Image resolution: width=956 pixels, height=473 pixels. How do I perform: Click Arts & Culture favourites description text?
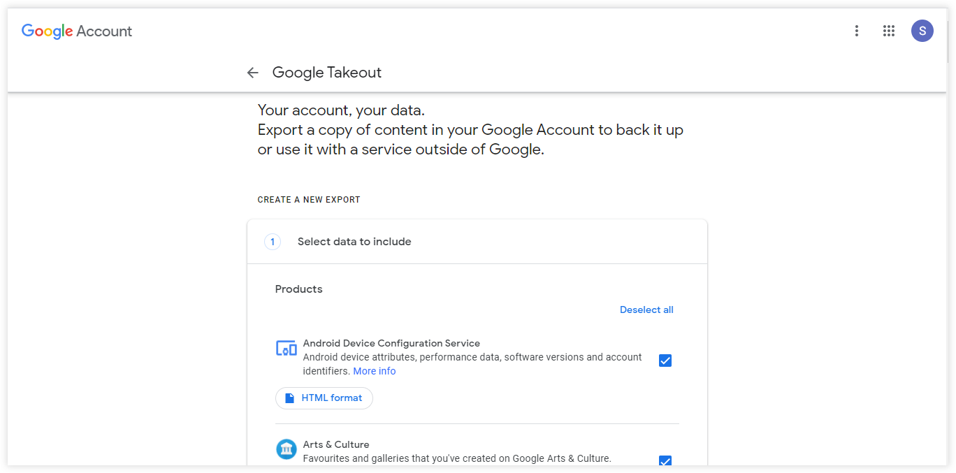click(x=457, y=458)
